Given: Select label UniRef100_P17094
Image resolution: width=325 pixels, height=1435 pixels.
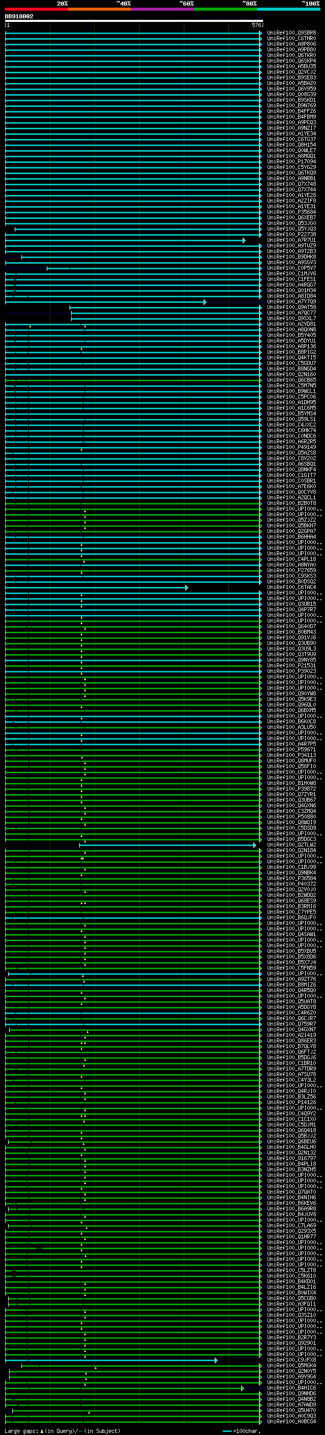Looking at the screenshot, I should pos(291,161).
